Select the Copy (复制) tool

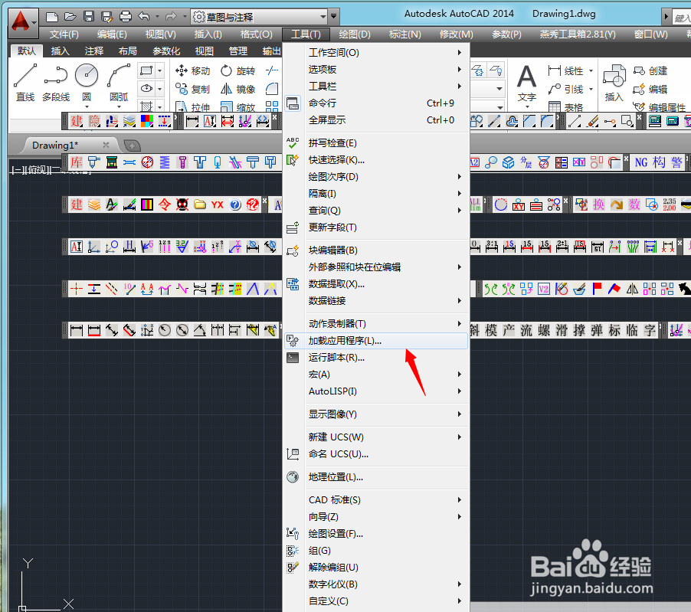tap(192, 89)
